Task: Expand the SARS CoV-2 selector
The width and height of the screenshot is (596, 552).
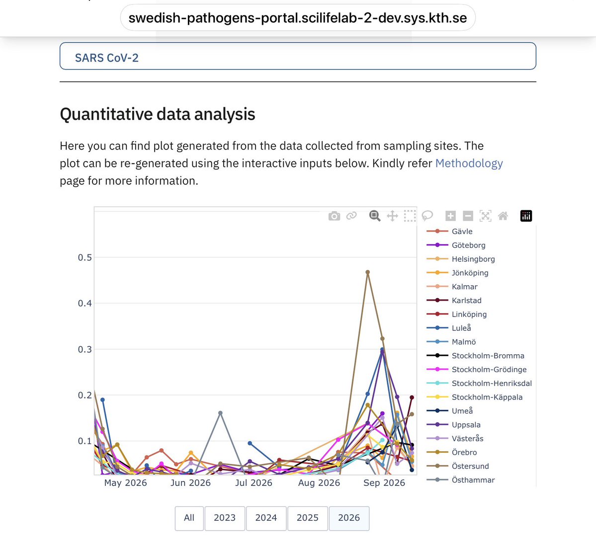Action: [x=298, y=56]
